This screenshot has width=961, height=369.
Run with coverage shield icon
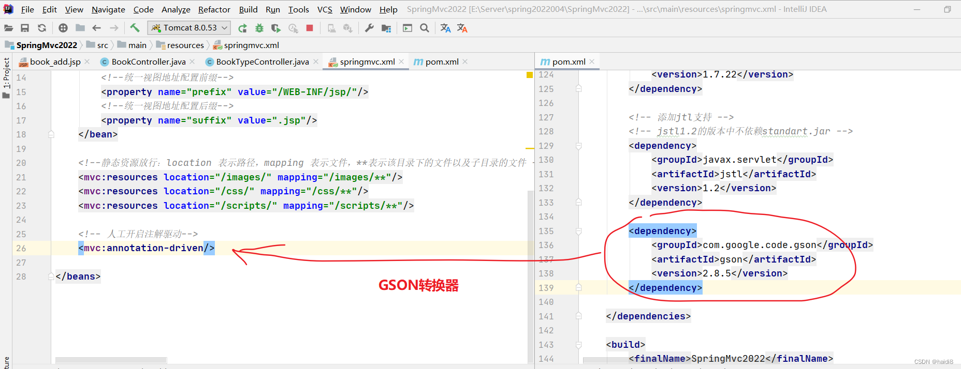pyautogui.click(x=276, y=28)
